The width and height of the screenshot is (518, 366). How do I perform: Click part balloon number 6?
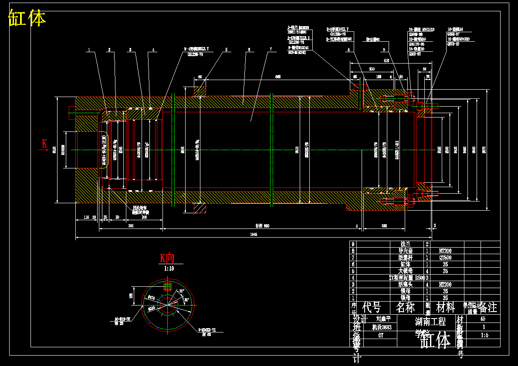[x=249, y=50]
